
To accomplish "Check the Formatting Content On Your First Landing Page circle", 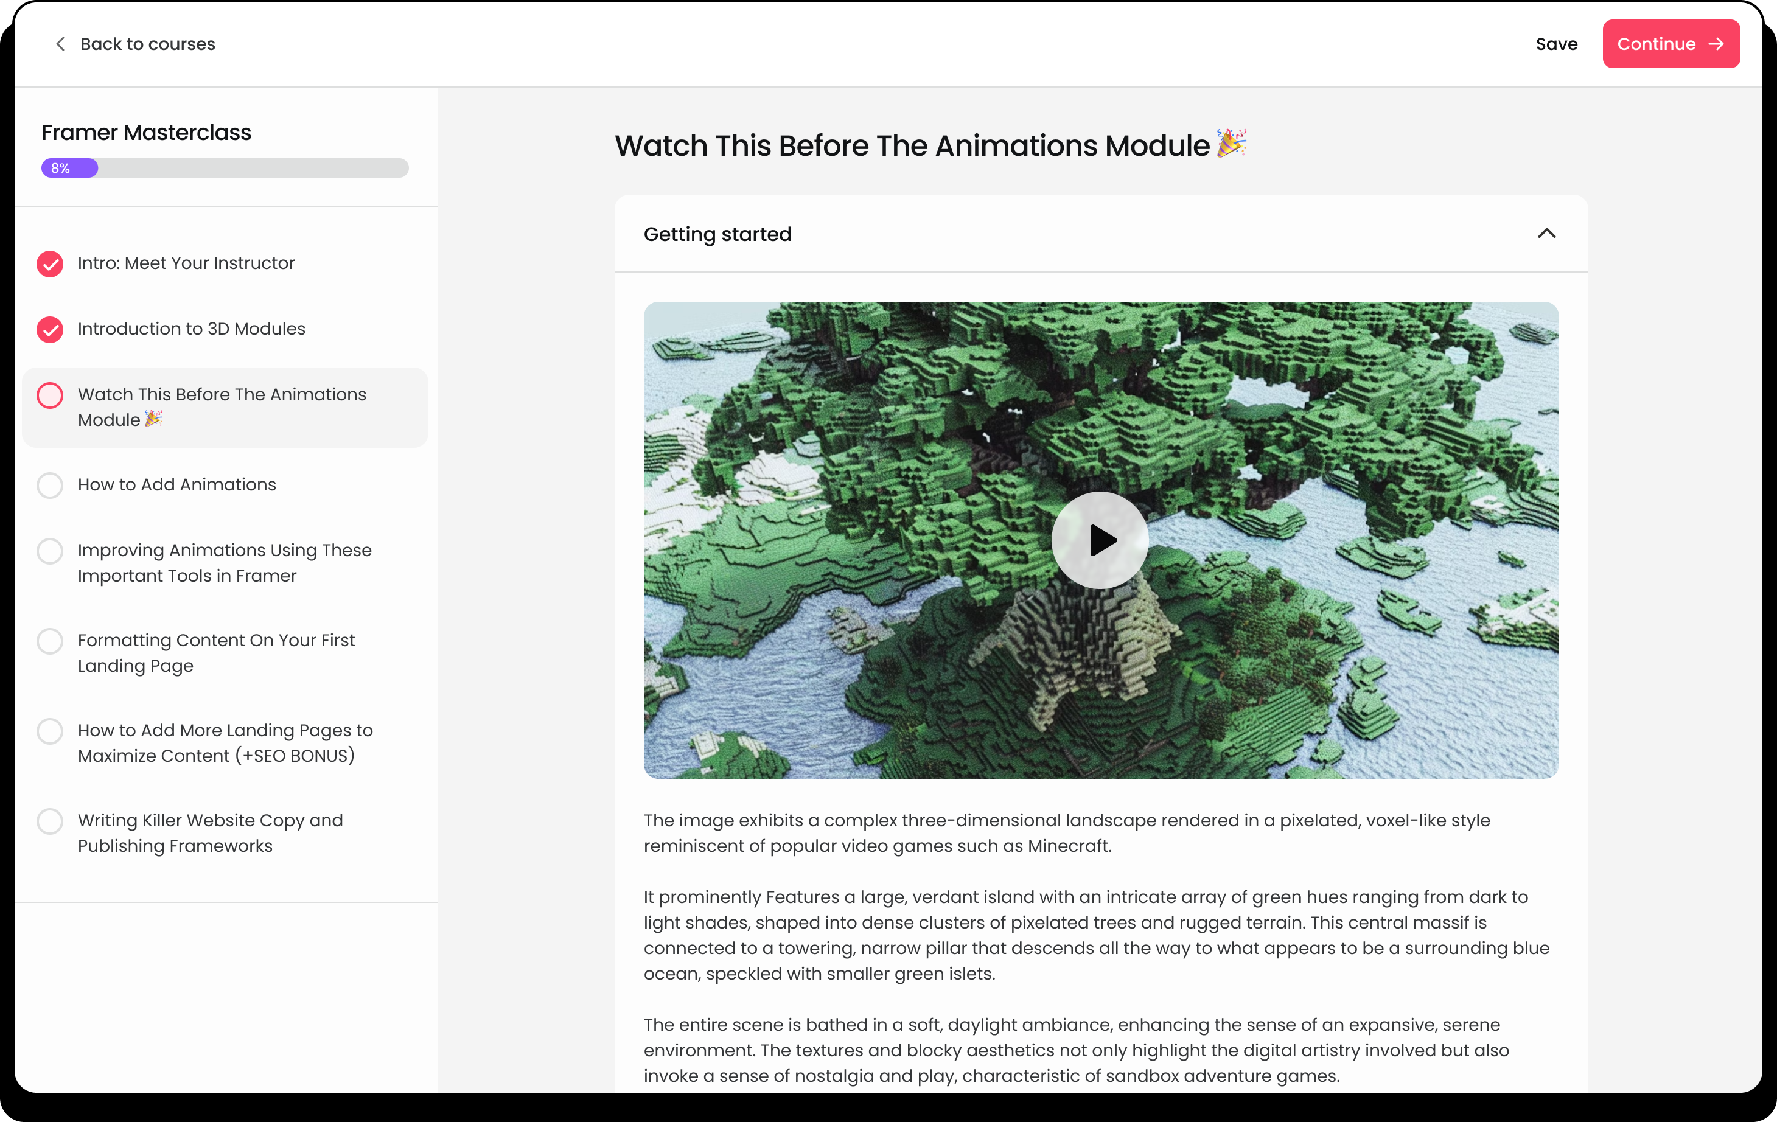I will (x=50, y=641).
